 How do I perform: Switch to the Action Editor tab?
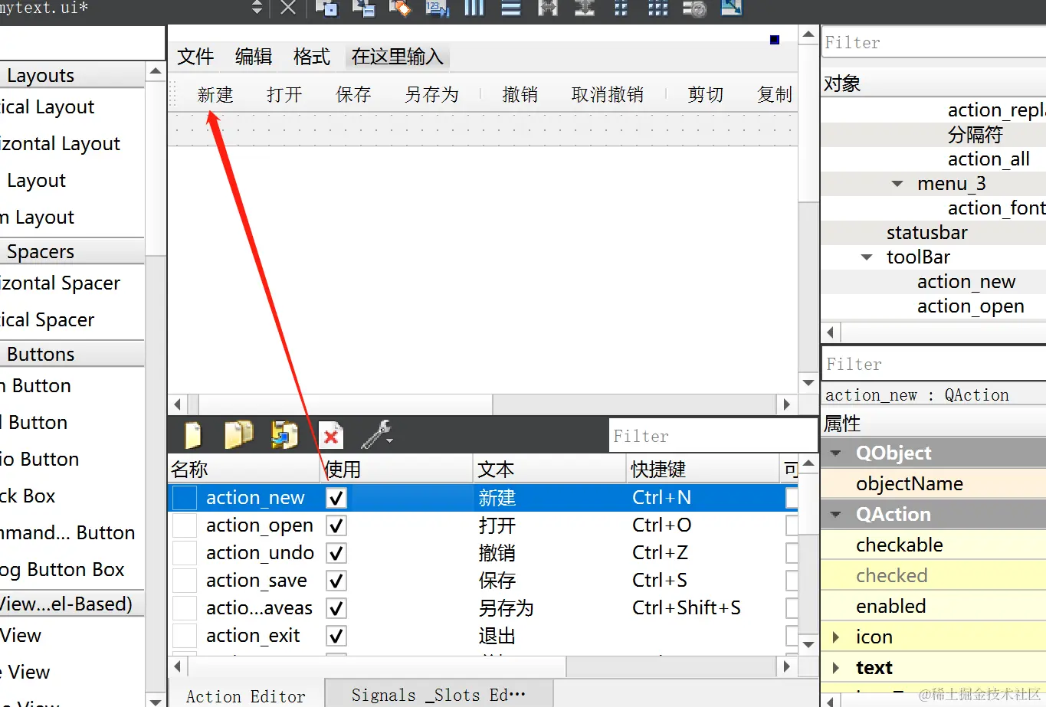(245, 696)
